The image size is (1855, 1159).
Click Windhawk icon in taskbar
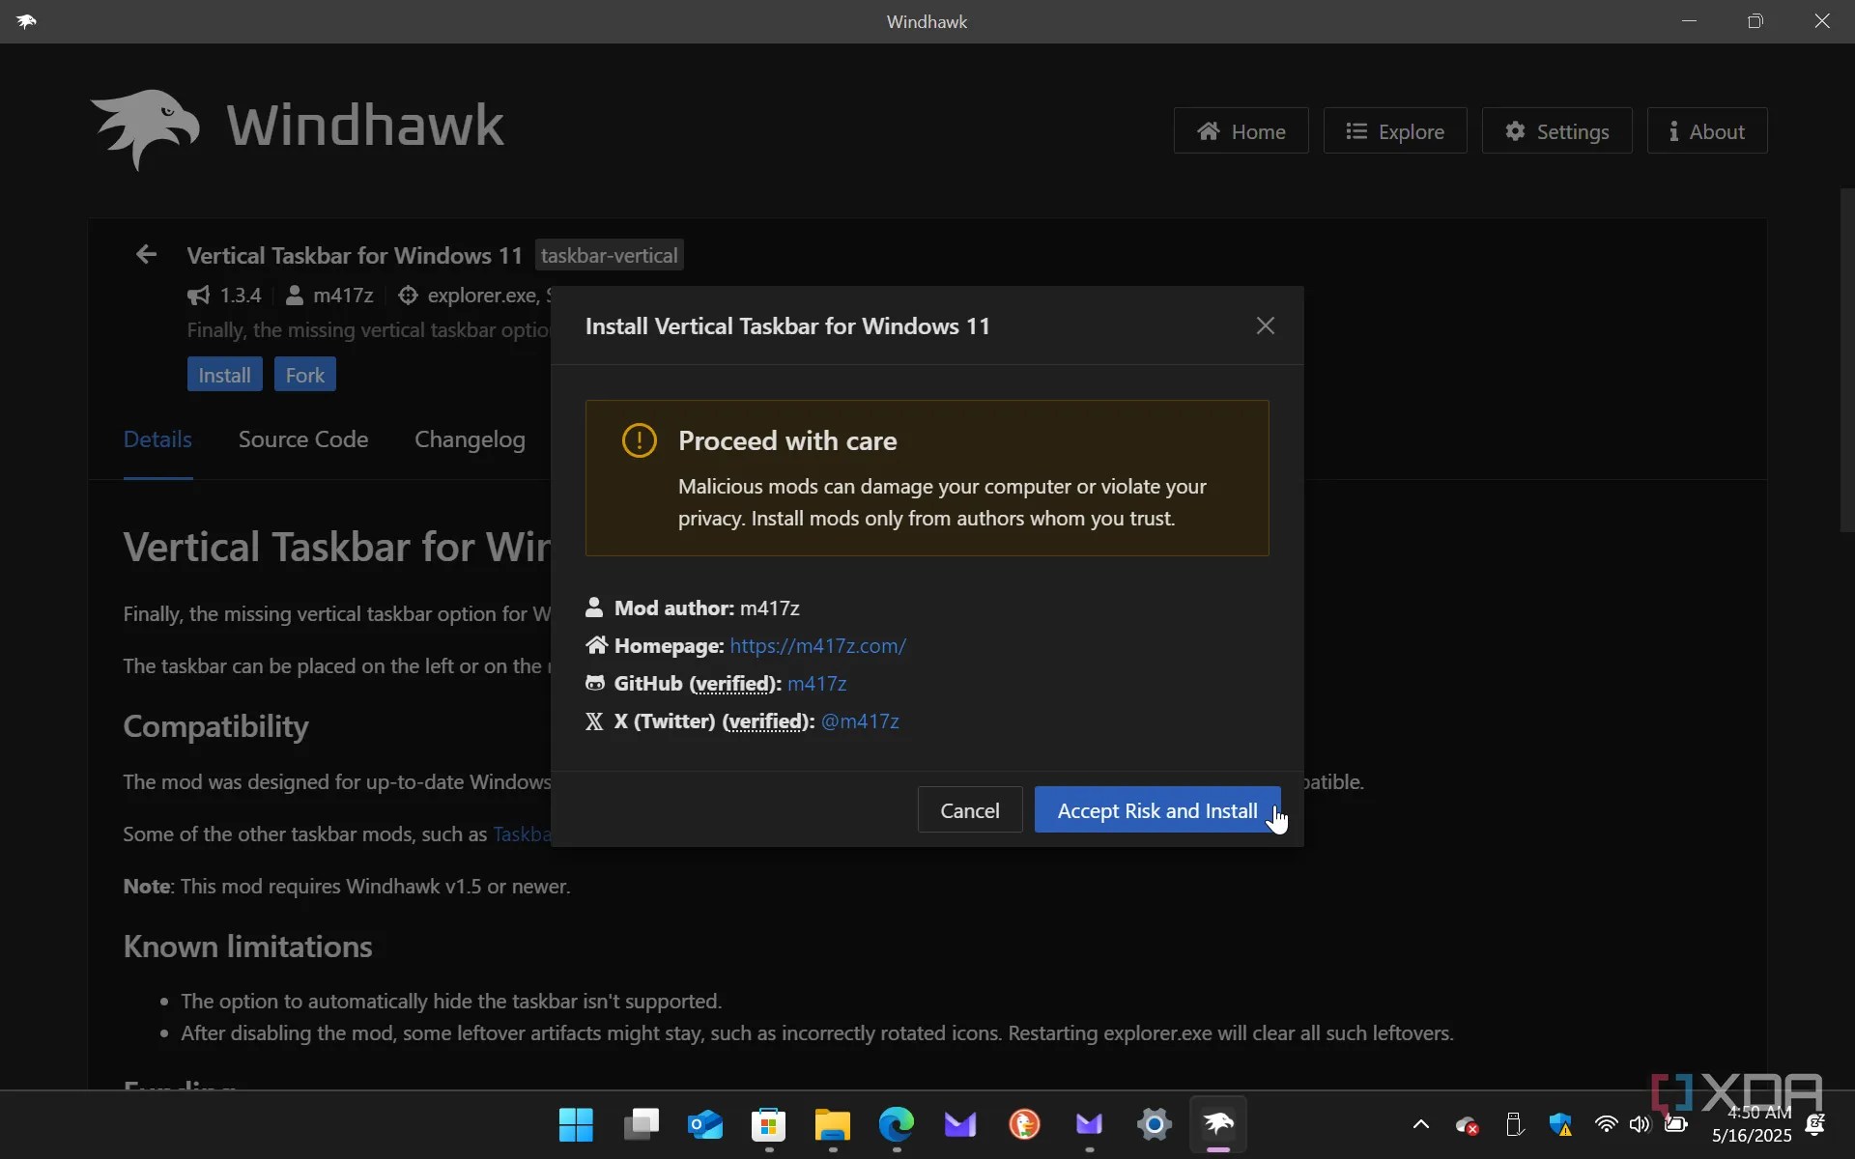[x=1218, y=1124]
